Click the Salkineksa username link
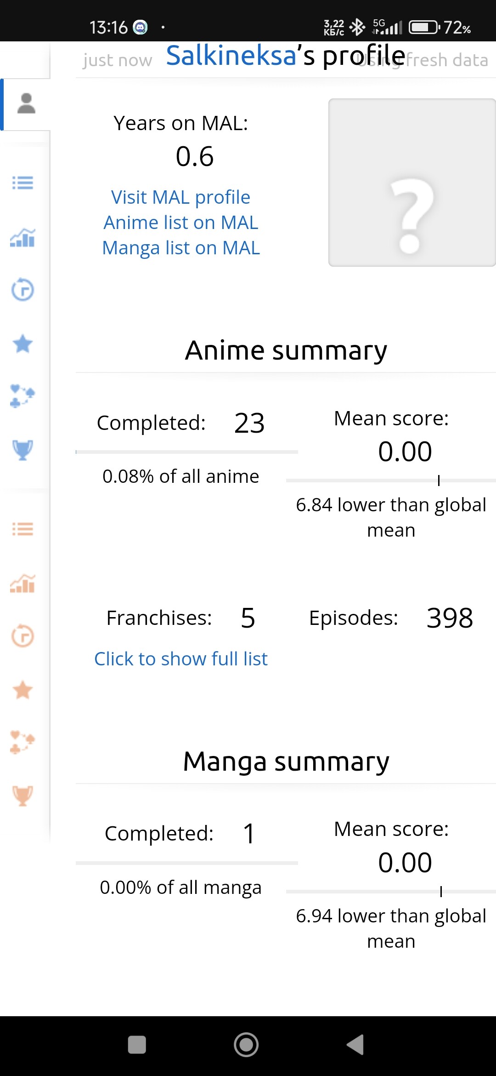The image size is (496, 1076). [231, 56]
